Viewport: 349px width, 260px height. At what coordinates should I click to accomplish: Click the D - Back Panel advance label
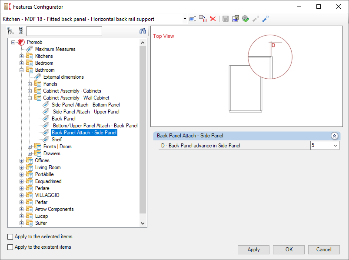(200, 146)
